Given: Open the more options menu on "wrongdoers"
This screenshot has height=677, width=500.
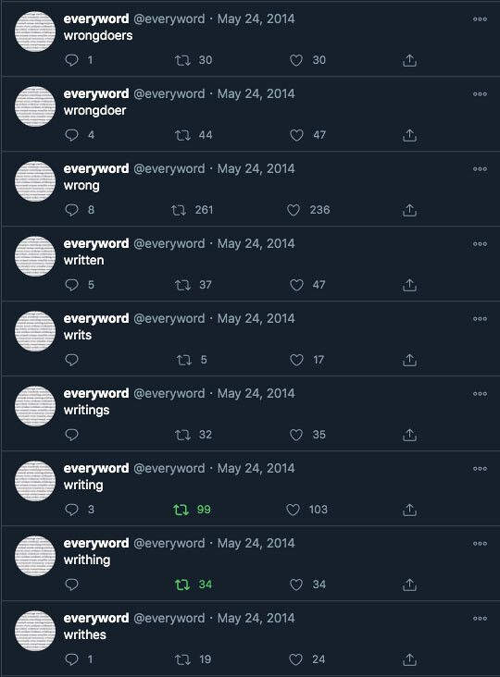Looking at the screenshot, I should (x=480, y=19).
